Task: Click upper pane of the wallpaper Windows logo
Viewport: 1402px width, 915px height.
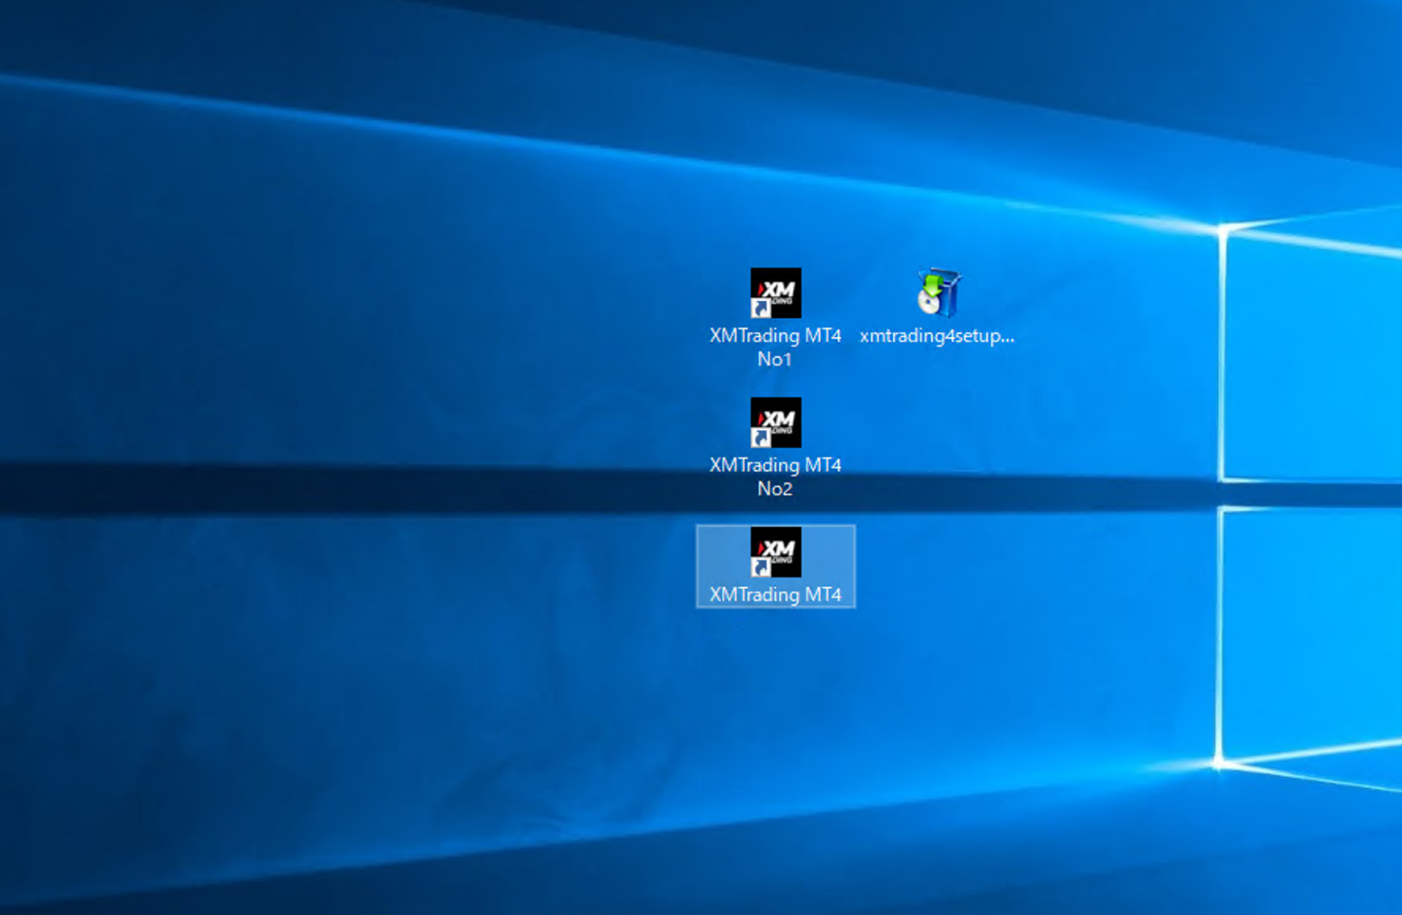Action: 1311,354
